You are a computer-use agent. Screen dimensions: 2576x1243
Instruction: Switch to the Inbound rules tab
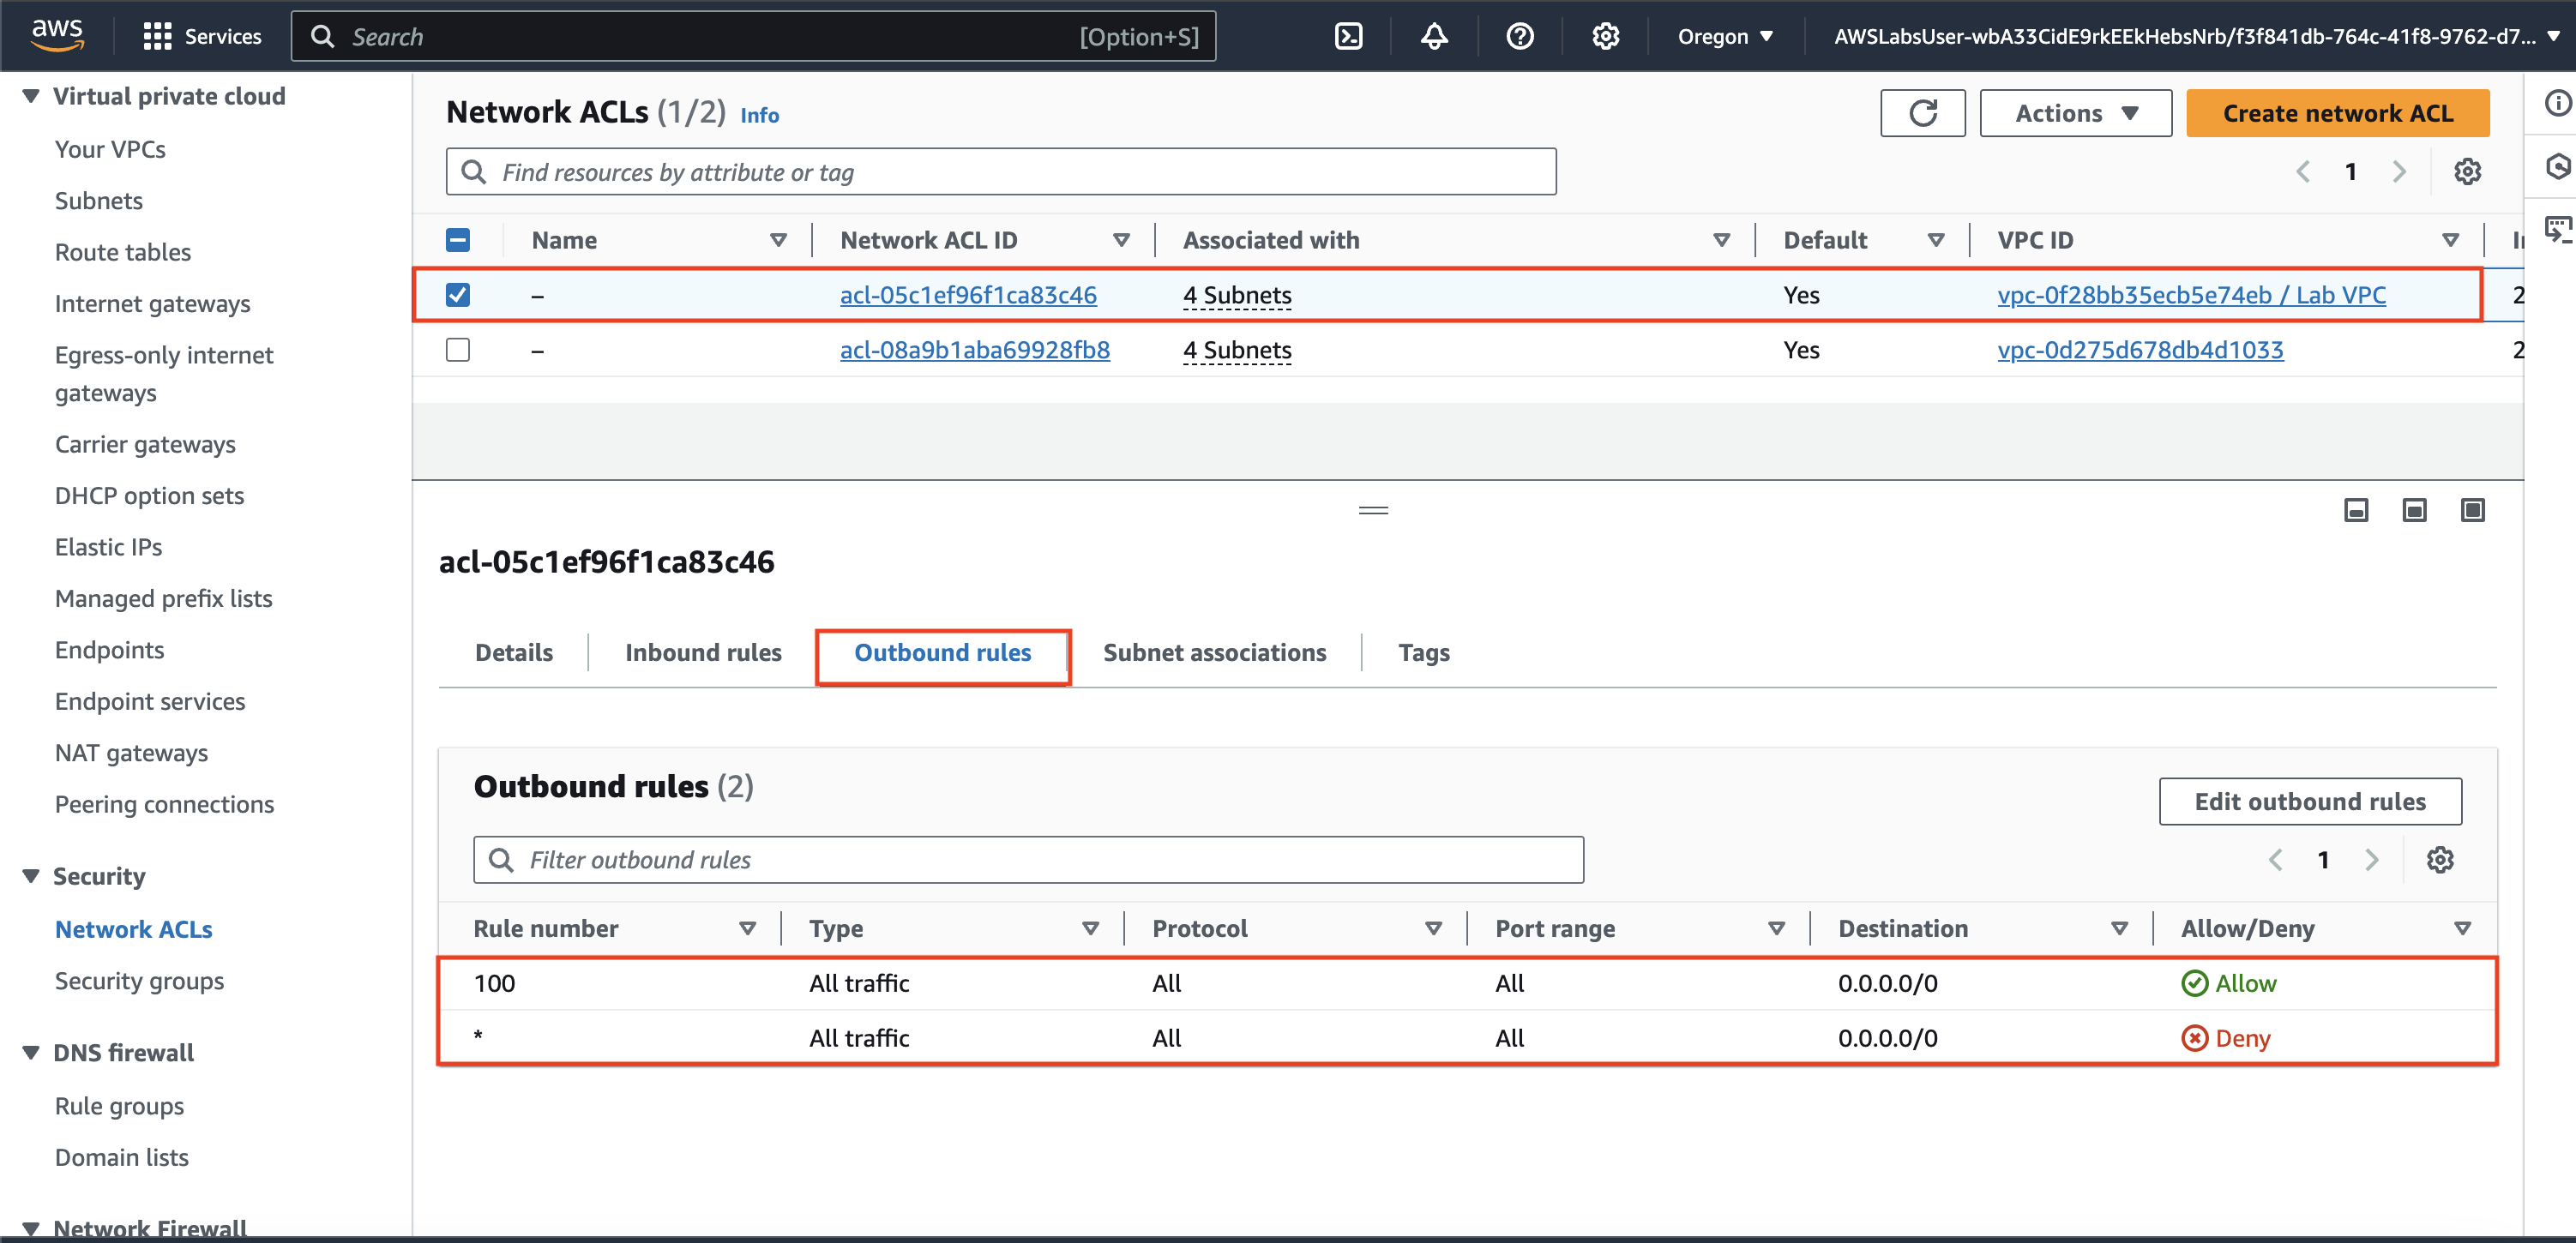click(703, 653)
